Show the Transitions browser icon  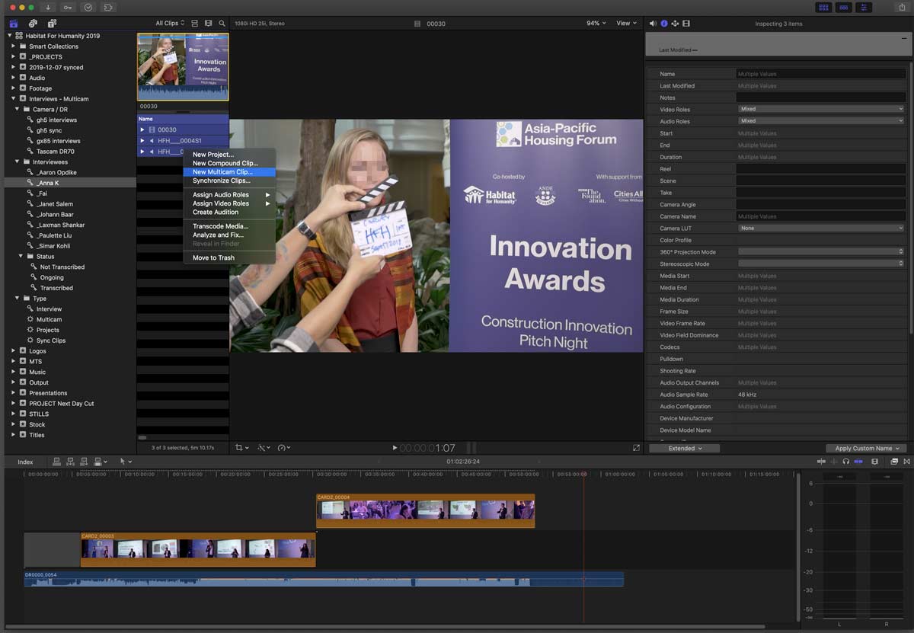pyautogui.click(x=906, y=462)
